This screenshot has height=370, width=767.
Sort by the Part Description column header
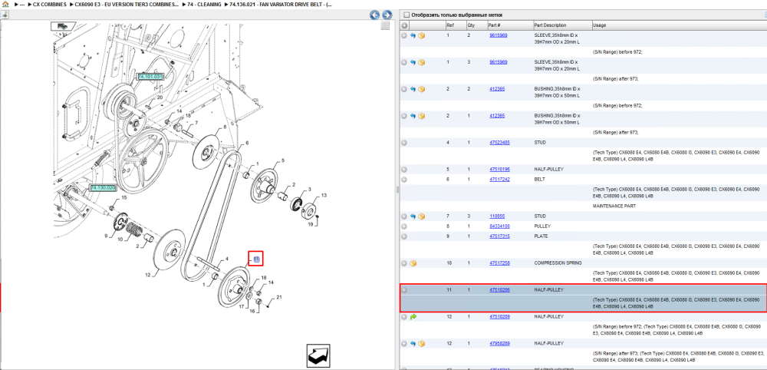click(x=550, y=25)
